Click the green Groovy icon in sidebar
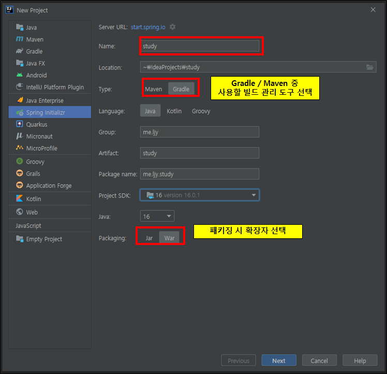 (x=20, y=161)
